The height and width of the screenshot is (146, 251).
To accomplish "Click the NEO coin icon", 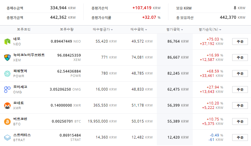I will point(7,42).
